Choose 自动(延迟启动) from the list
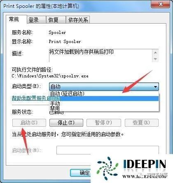The image size is (173, 183). 104,94
